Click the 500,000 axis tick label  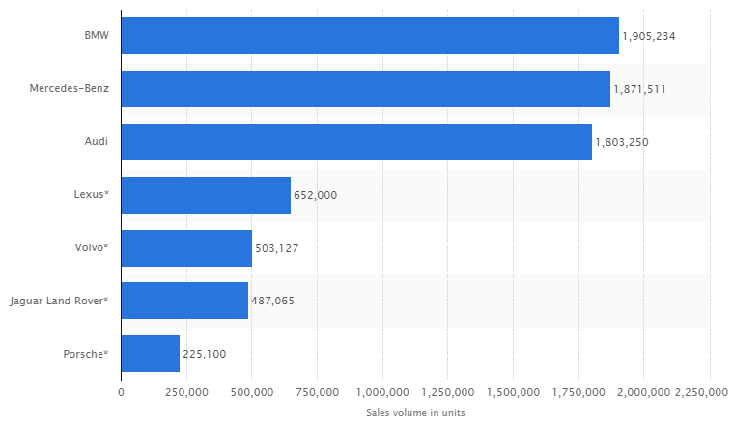[x=252, y=392]
